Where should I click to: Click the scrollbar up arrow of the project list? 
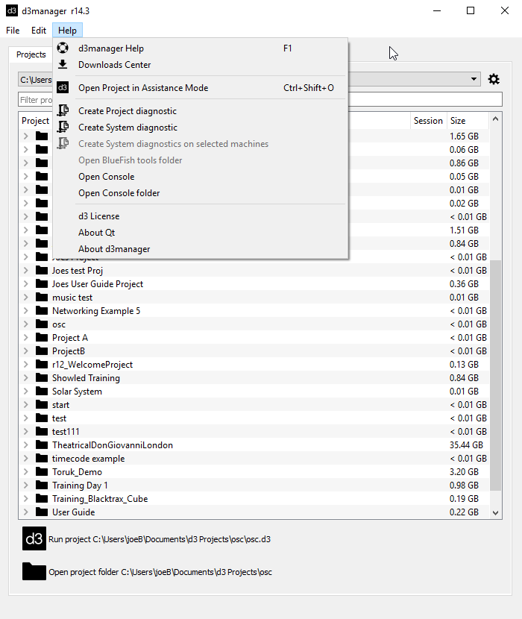click(x=496, y=119)
